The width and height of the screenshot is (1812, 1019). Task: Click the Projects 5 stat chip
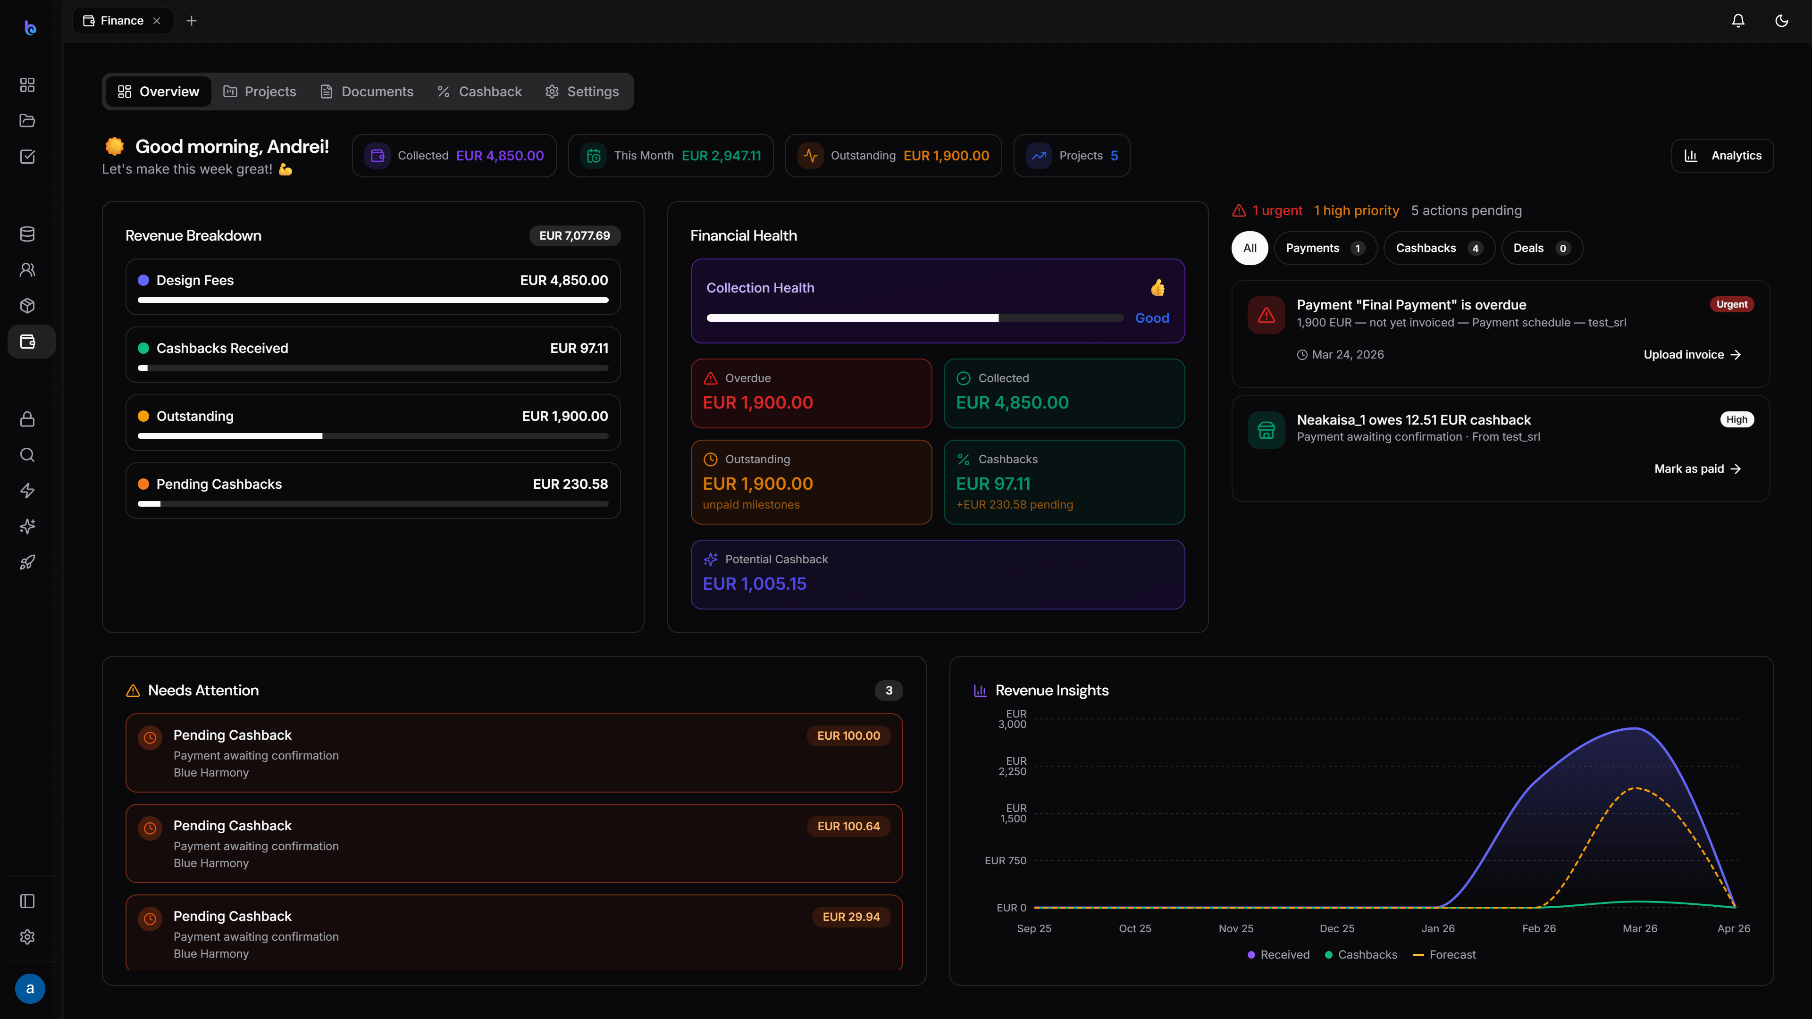point(1072,155)
